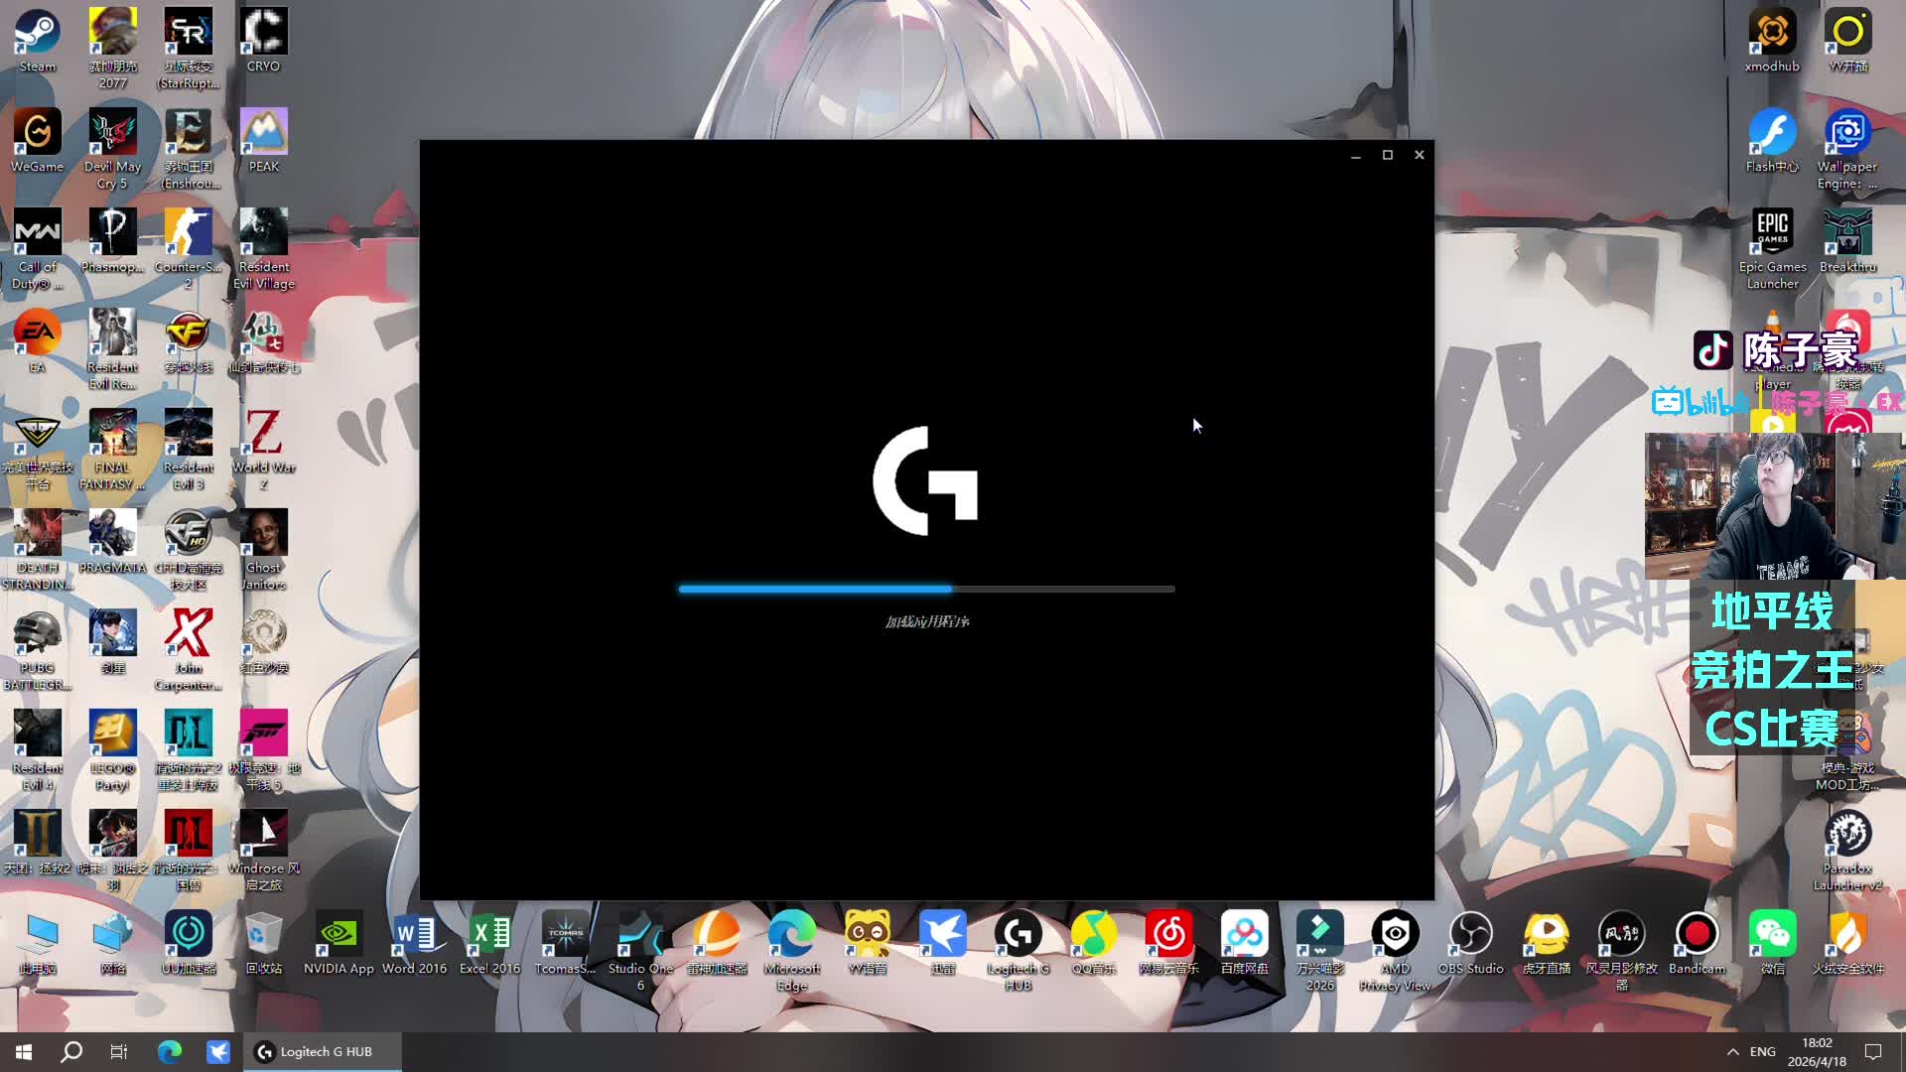Click the Windows Start button
1906x1072 pixels.
pyautogui.click(x=24, y=1051)
